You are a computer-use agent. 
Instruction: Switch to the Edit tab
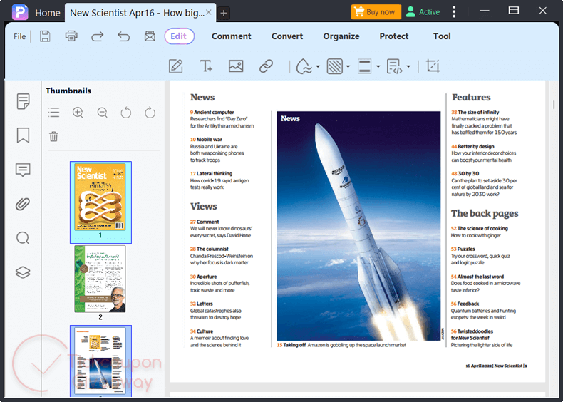179,36
